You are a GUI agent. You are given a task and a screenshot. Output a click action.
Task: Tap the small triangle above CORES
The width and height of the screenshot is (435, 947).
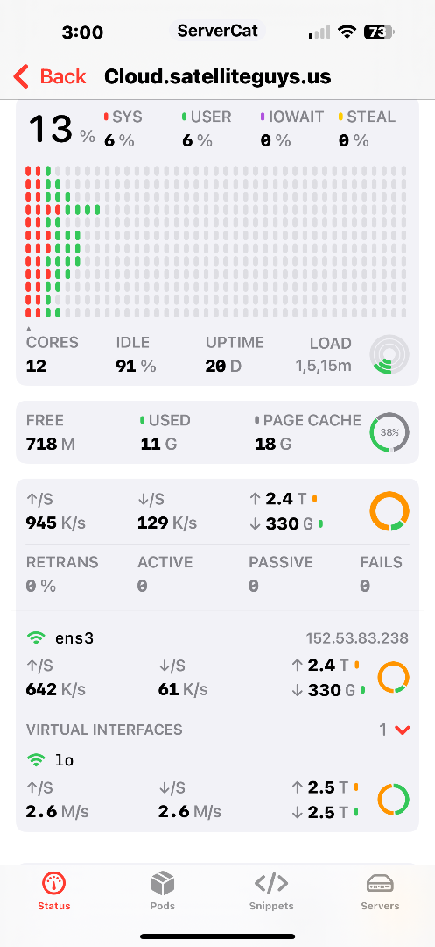(x=28, y=329)
